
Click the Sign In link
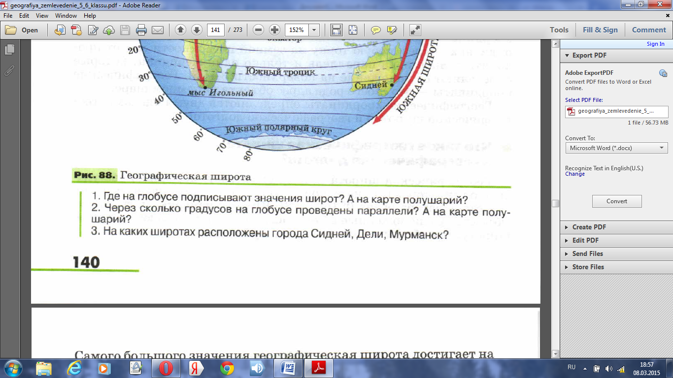point(655,44)
